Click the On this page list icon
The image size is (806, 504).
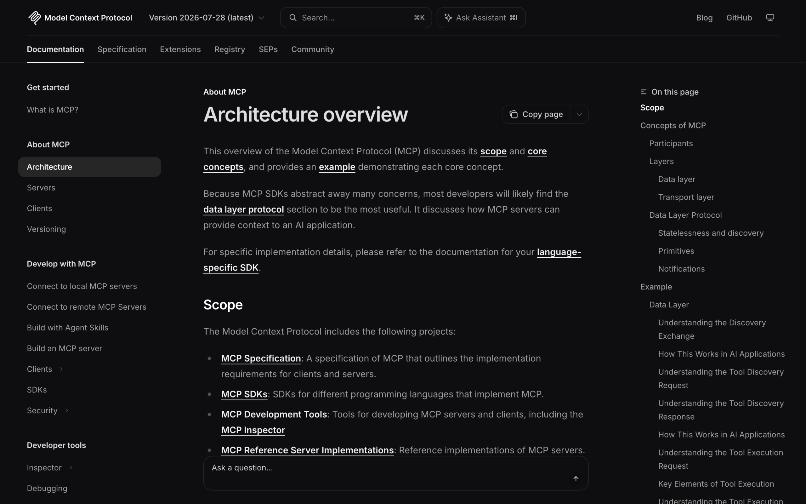(644, 92)
